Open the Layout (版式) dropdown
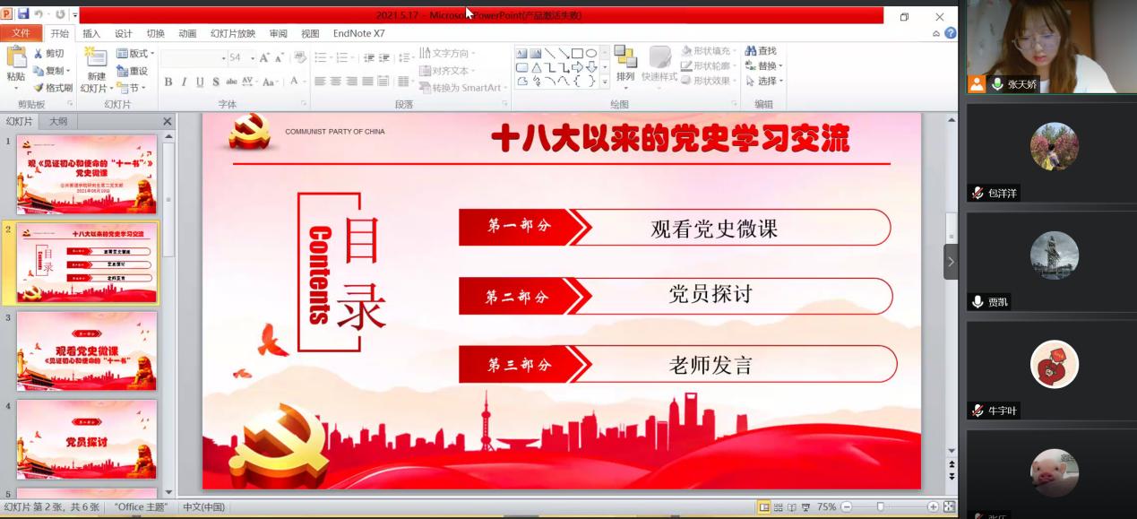Viewport: 1137px width, 519px height. click(135, 54)
